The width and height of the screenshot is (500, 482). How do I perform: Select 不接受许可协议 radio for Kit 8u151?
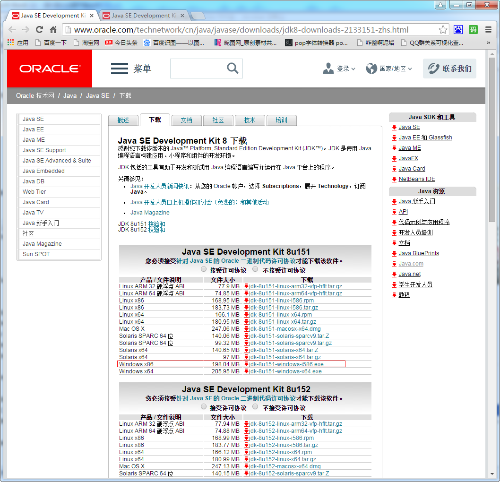[255, 269]
